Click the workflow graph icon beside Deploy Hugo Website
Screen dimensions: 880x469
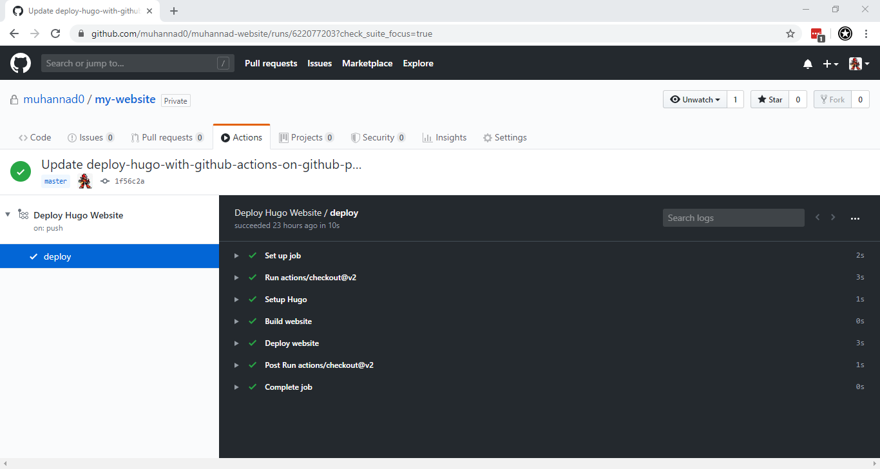pos(23,215)
